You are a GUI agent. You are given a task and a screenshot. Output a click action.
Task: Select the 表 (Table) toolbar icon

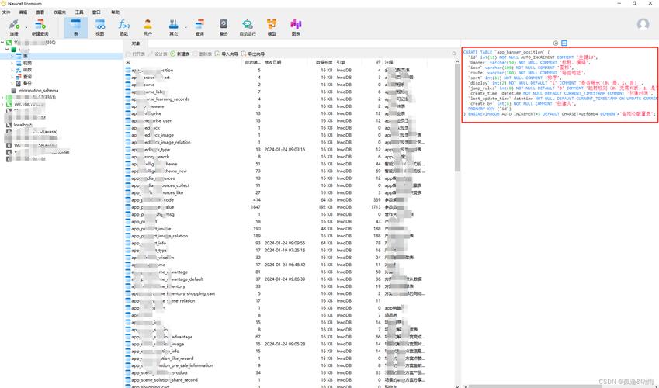(75, 27)
